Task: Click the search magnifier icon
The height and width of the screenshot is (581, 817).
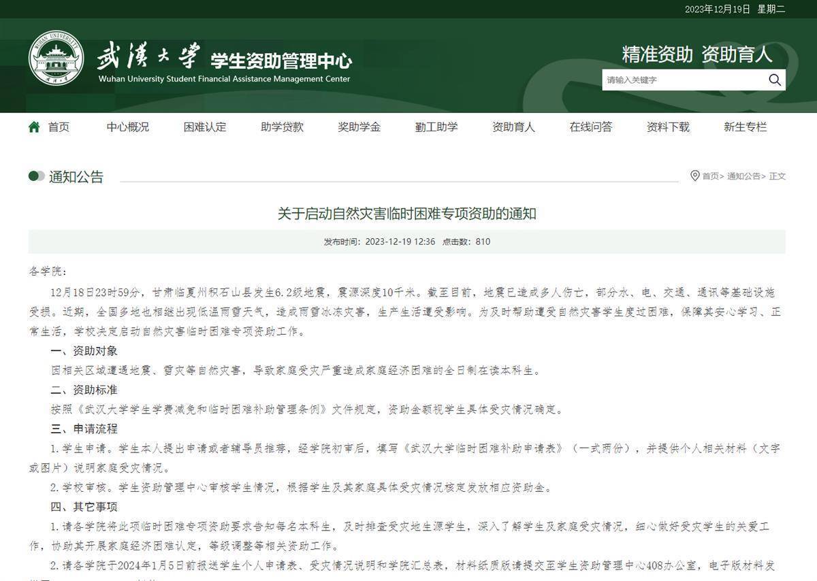Action: tap(774, 80)
